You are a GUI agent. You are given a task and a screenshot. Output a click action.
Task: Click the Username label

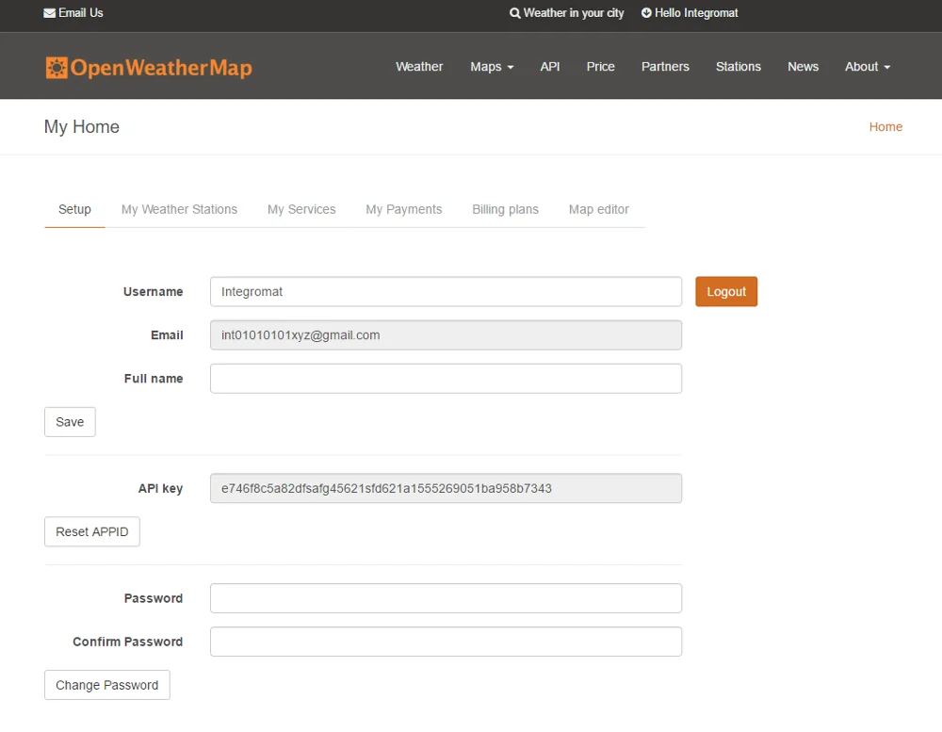154,292
